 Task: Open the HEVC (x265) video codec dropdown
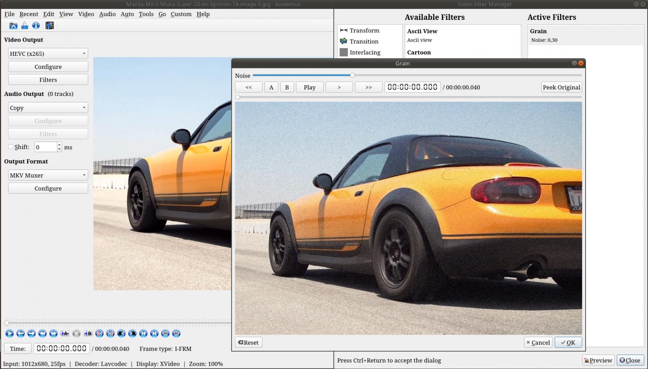click(x=48, y=53)
